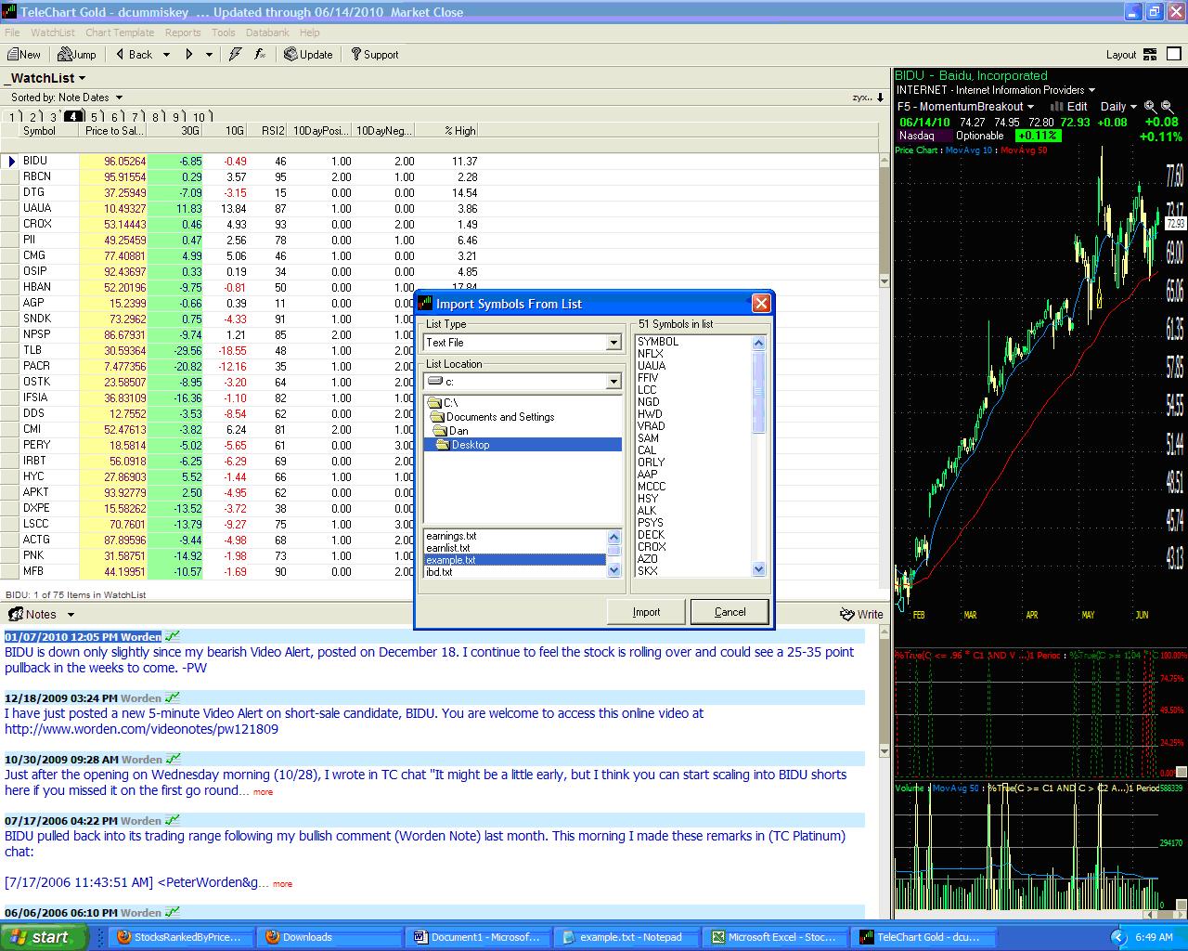
Task: Expand the Sorted by Note Dates dropdown
Action: coord(117,97)
